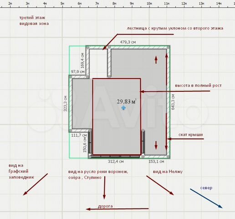Select the 97,9 см wall dimension
This screenshot has width=235, height=219.
77,72
